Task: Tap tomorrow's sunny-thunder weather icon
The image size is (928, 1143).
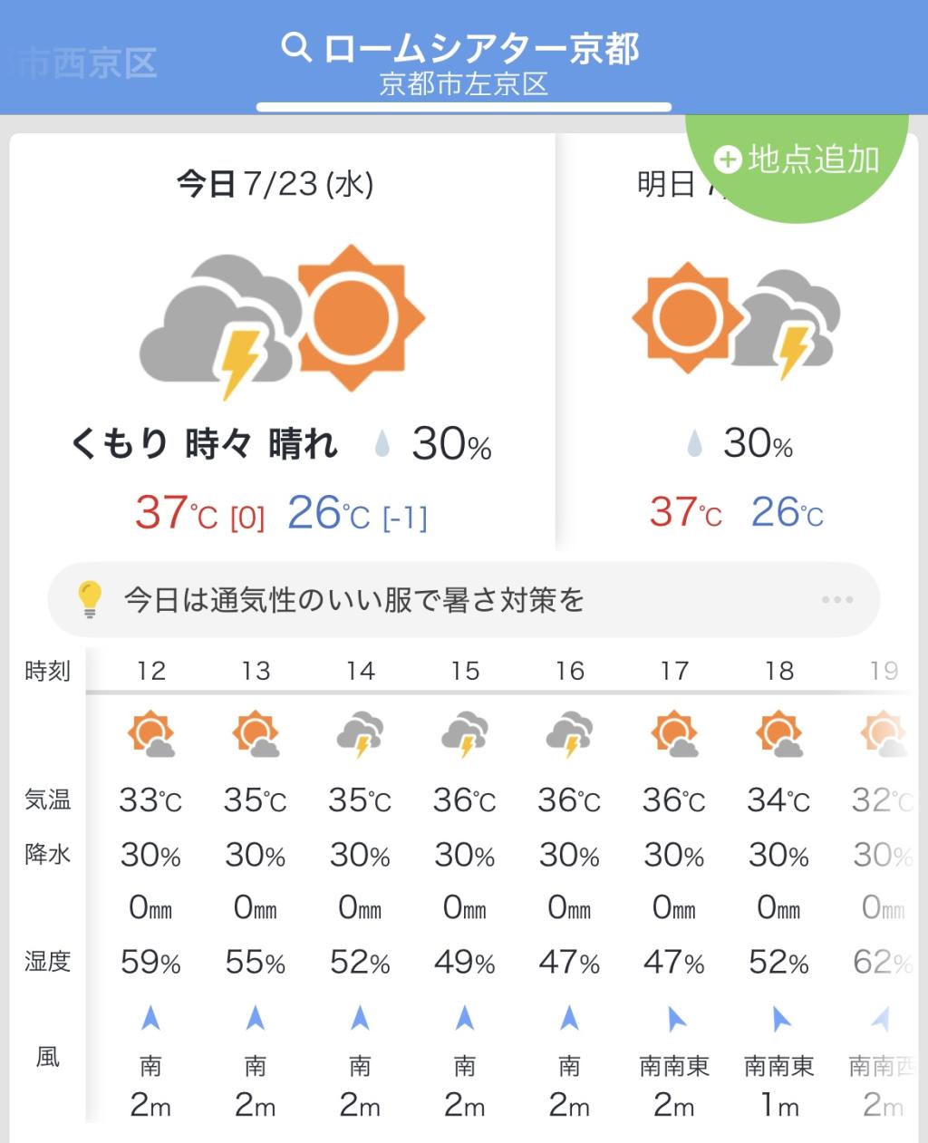Action: 736,321
